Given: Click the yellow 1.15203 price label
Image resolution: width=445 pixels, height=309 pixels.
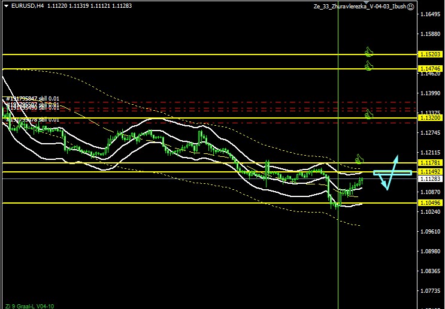Looking at the screenshot, I should pos(431,54).
